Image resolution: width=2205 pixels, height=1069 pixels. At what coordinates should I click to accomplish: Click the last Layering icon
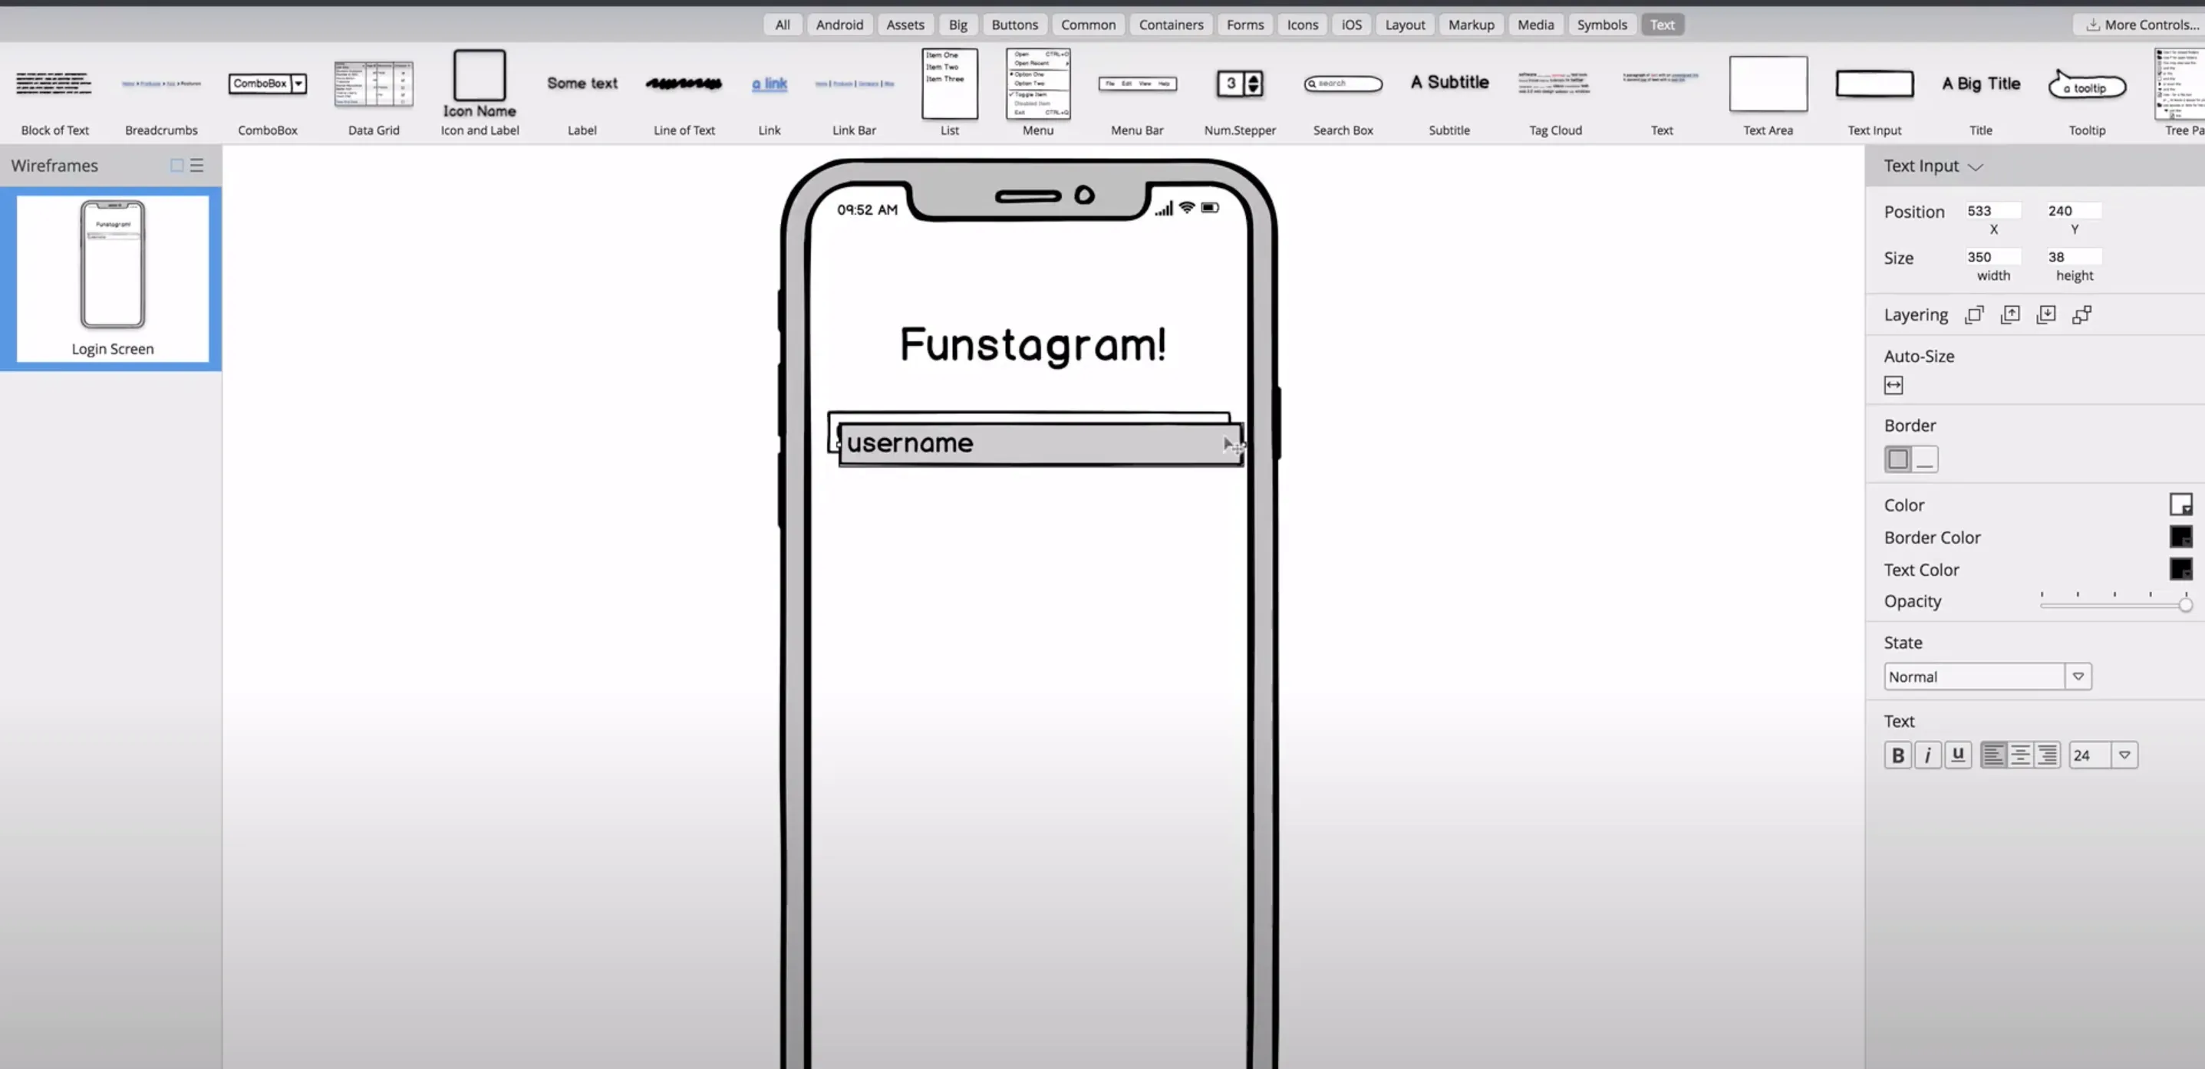2081,314
